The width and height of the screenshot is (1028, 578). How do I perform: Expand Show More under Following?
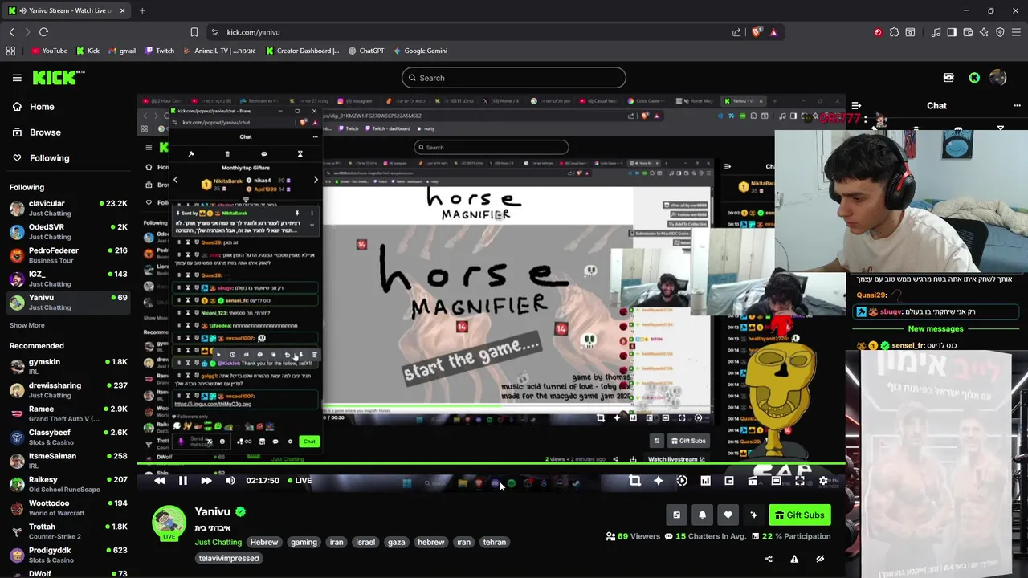[x=27, y=325]
